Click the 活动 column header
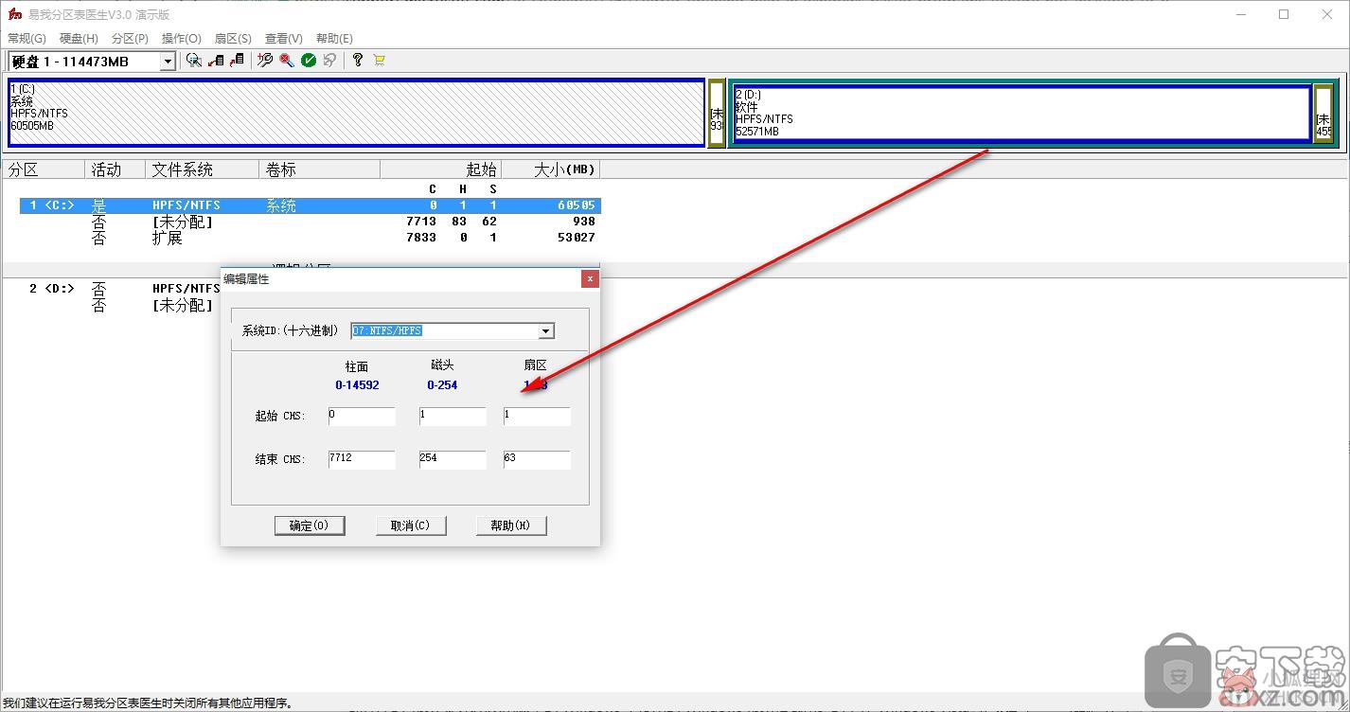The width and height of the screenshot is (1350, 712). click(x=115, y=169)
